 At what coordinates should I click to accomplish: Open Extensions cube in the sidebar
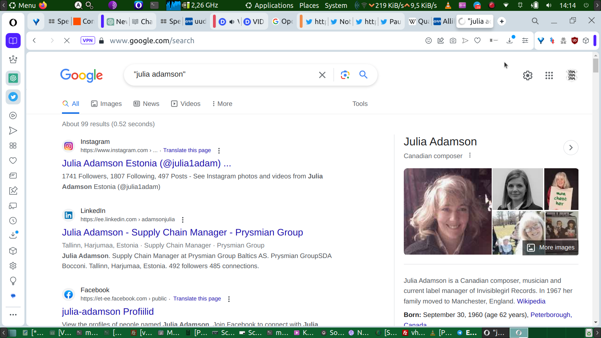tap(13, 251)
